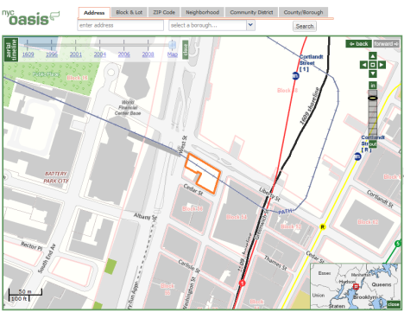Zoom out using the 'out' button
The image size is (404, 312).
(x=373, y=144)
